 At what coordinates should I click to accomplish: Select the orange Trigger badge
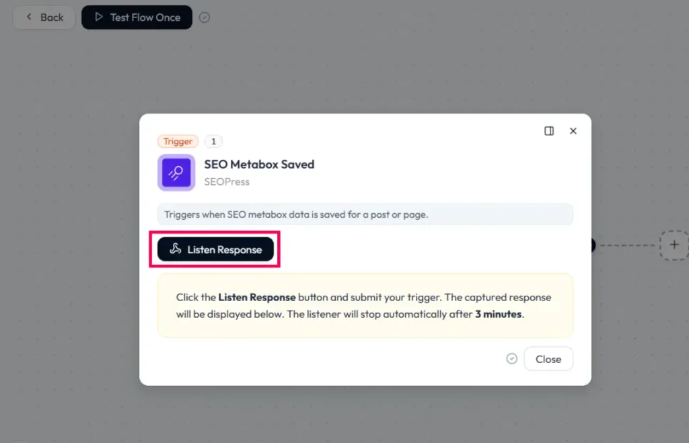(x=178, y=141)
